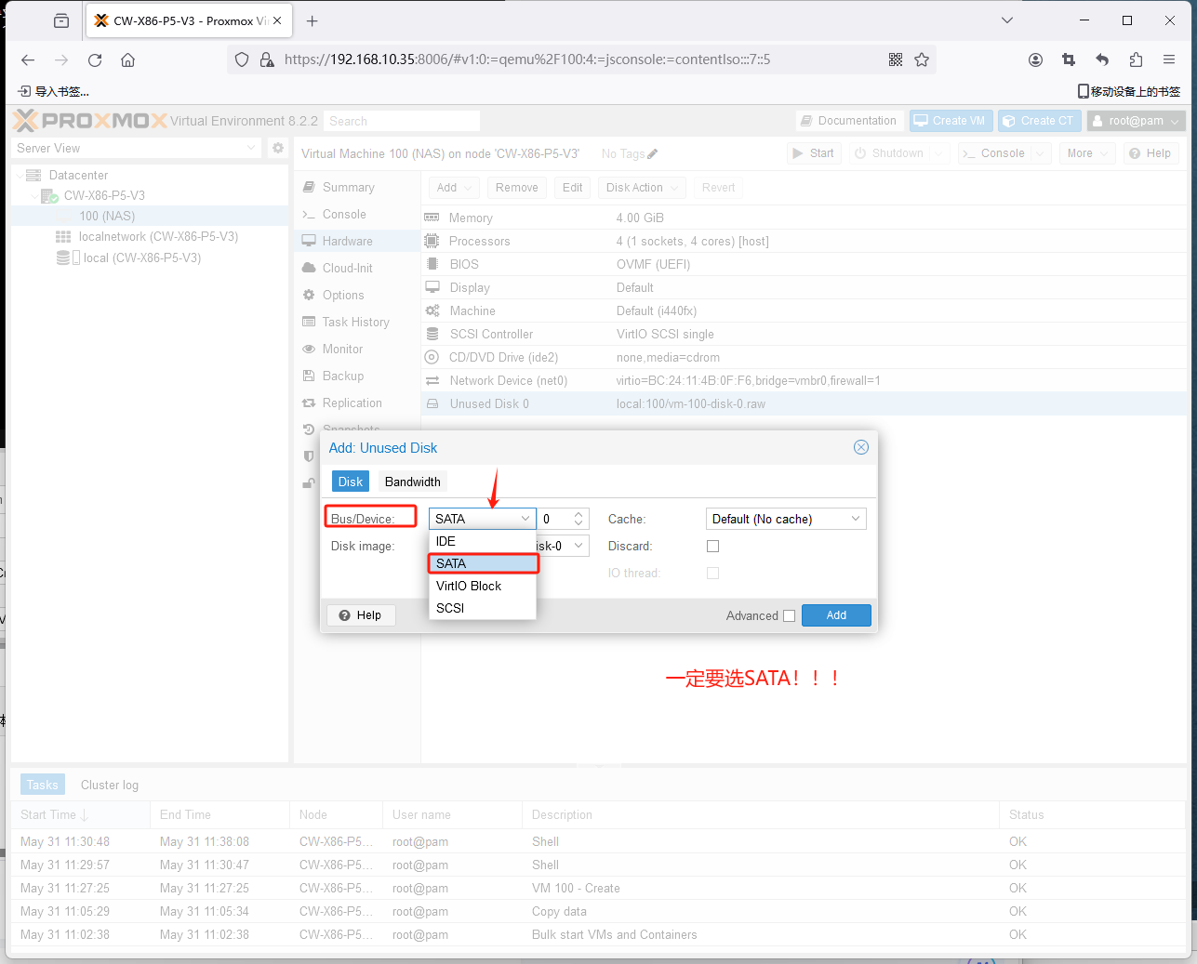The width and height of the screenshot is (1197, 964).
Task: Enable the Discard checkbox
Action: [712, 546]
